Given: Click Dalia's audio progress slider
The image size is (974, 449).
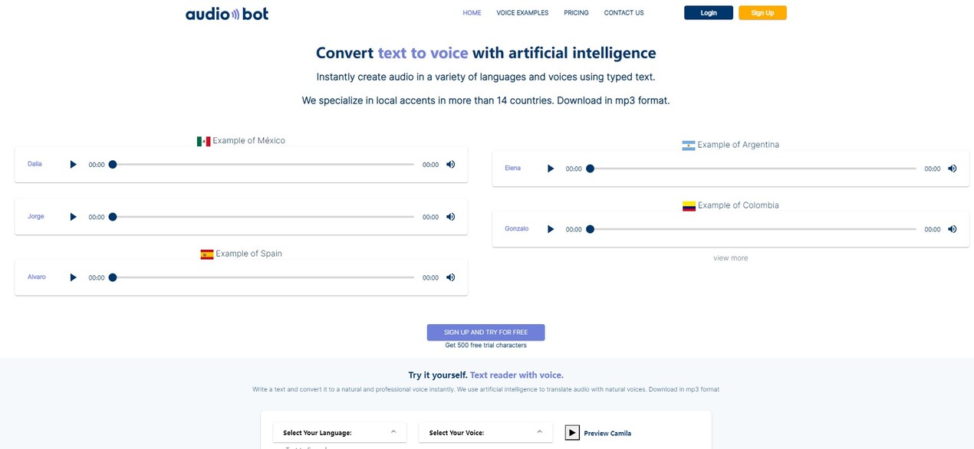Looking at the screenshot, I should coord(263,164).
